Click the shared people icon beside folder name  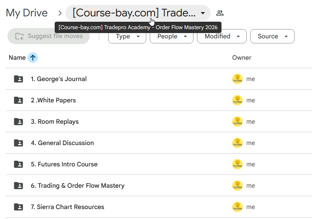point(220,13)
